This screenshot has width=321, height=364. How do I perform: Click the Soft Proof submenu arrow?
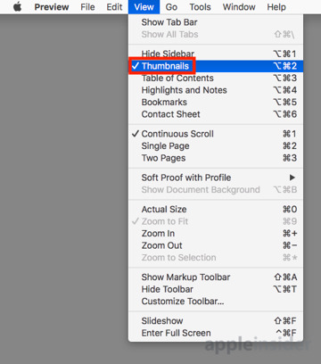pos(292,178)
